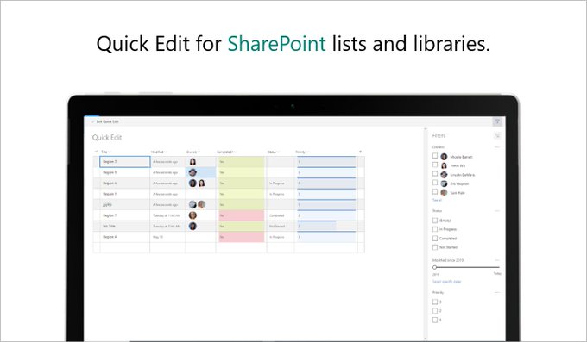The image size is (587, 342).
Task: Click the Completed status cell in Region 7 row
Action: pos(281,215)
